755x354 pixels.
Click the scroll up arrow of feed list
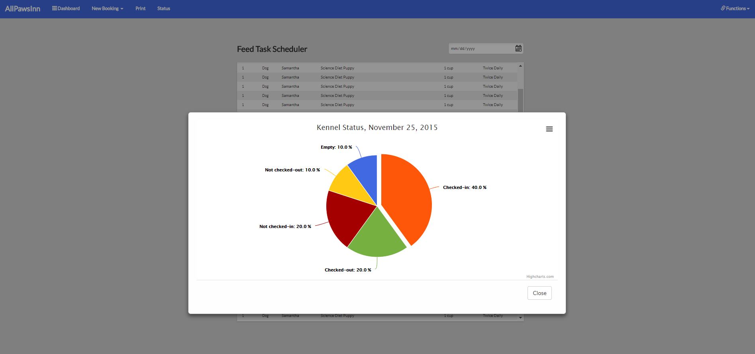pyautogui.click(x=520, y=66)
